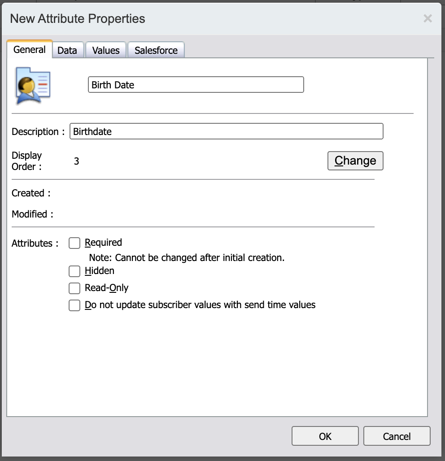Close the New Attribute Properties dialog
Screen dimensions: 445x461
point(428,18)
